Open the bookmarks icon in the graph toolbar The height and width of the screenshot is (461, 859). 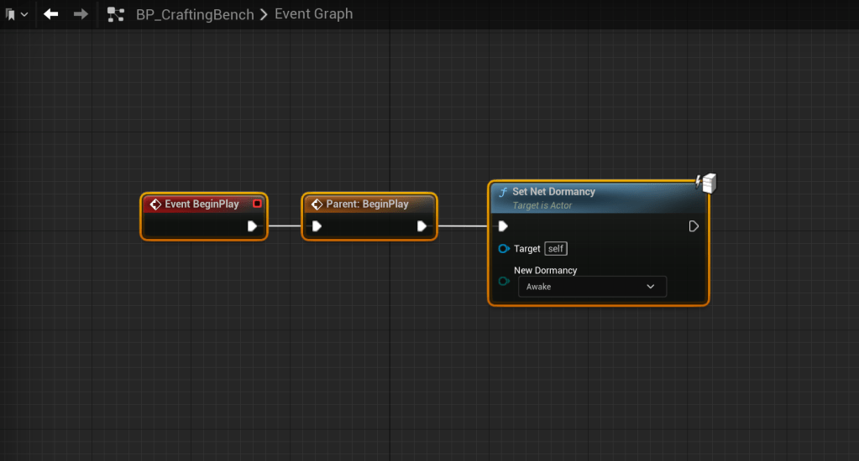(x=10, y=14)
